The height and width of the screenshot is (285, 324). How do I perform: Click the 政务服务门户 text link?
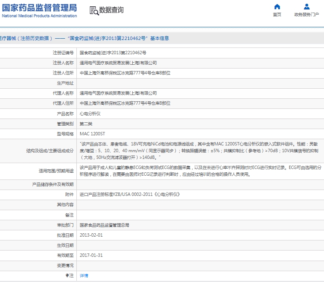307,14
